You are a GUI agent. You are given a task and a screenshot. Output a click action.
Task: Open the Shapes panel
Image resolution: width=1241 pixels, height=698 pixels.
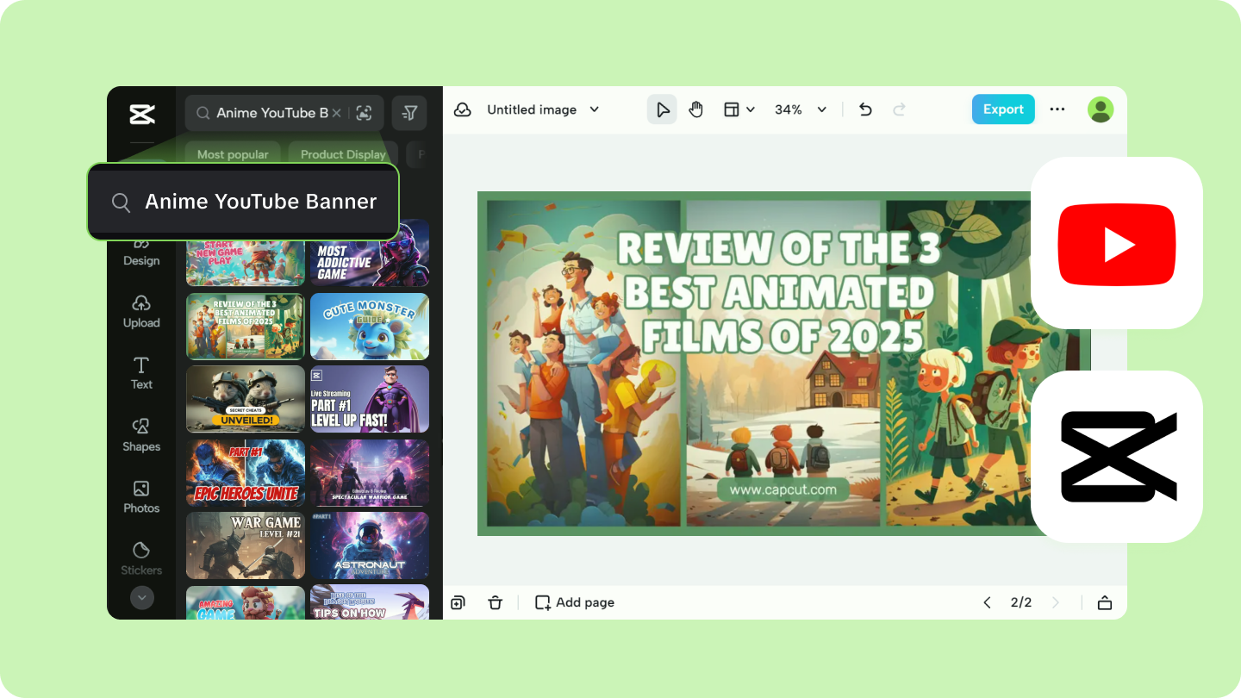(x=141, y=435)
